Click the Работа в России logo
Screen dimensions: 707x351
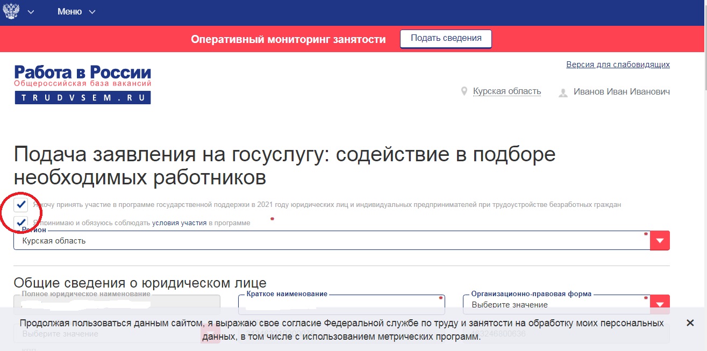tap(83, 84)
